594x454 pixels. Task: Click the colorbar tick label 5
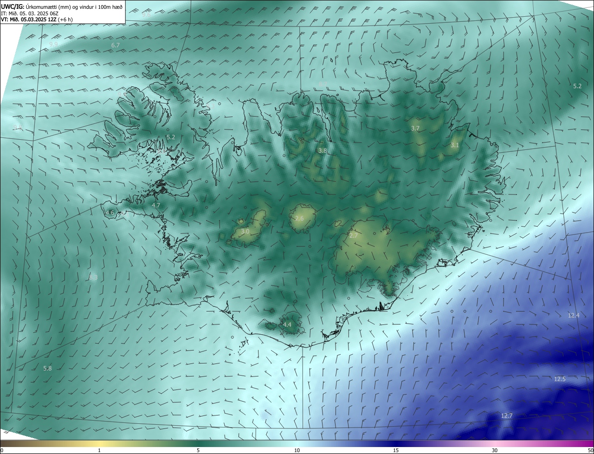tap(198, 450)
